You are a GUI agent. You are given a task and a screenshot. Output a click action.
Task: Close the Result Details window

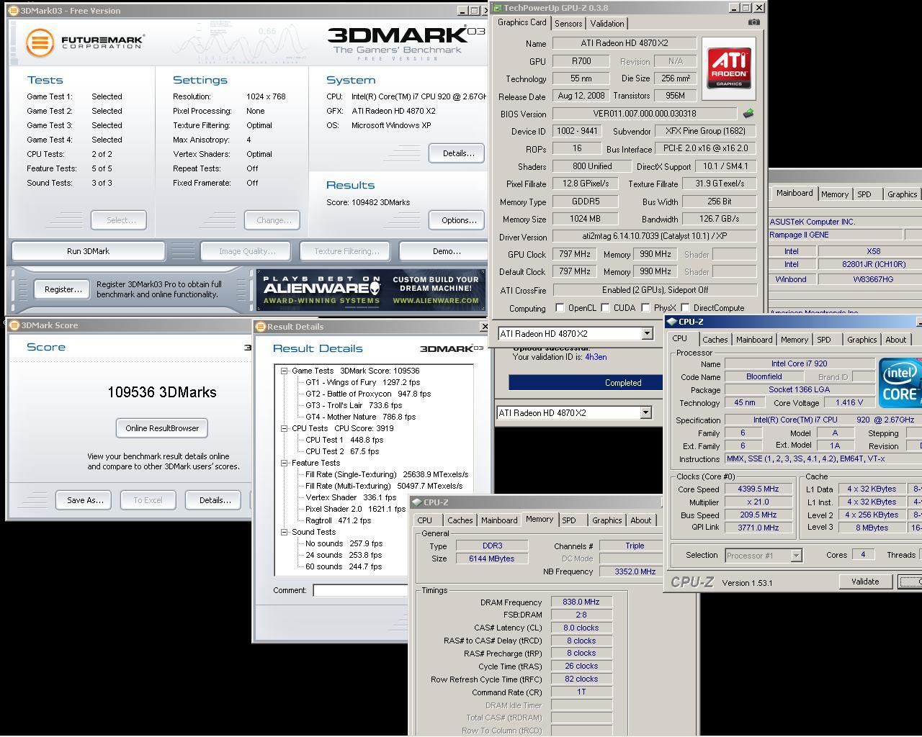(x=484, y=327)
